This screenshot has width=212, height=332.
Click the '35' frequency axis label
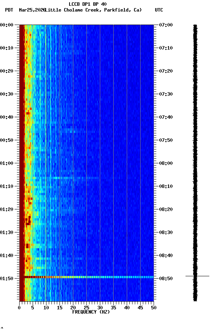click(113, 308)
